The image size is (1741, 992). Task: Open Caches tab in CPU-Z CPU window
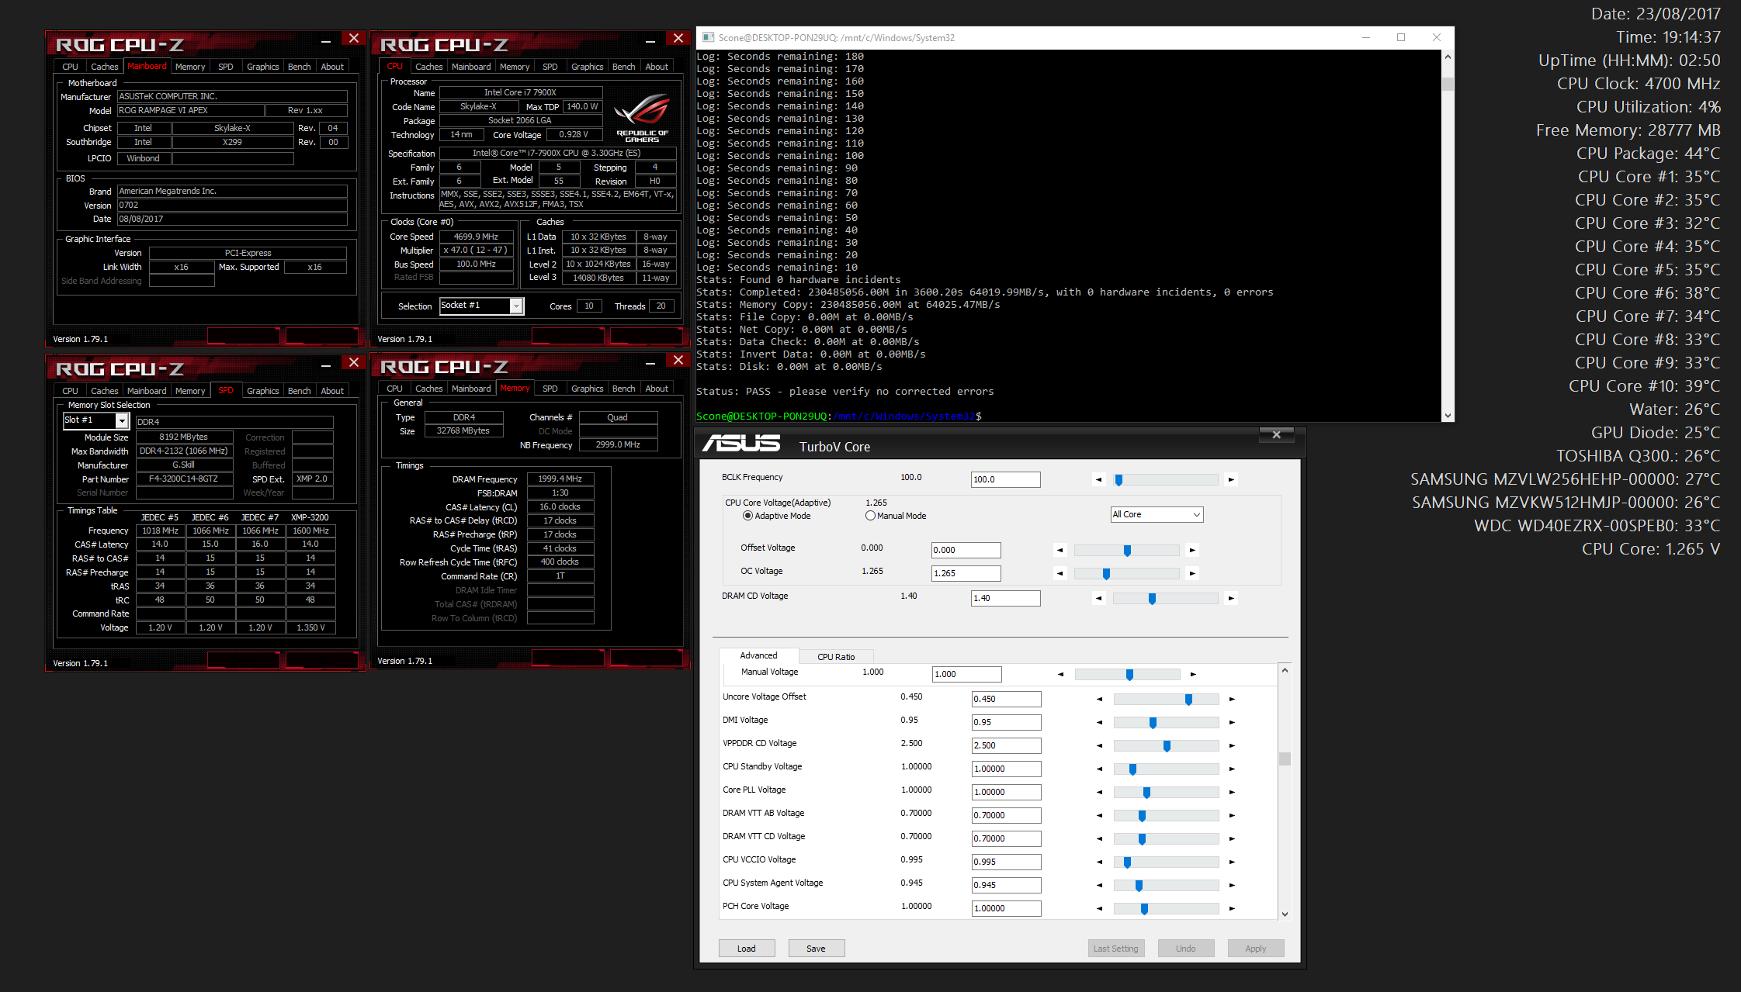coord(428,67)
